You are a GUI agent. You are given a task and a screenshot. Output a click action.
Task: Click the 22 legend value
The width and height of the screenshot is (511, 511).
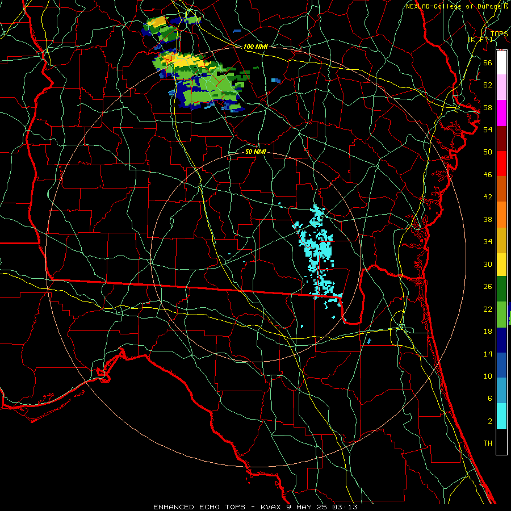coord(488,309)
